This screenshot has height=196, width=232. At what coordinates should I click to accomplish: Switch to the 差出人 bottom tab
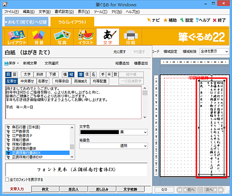pos(74,189)
